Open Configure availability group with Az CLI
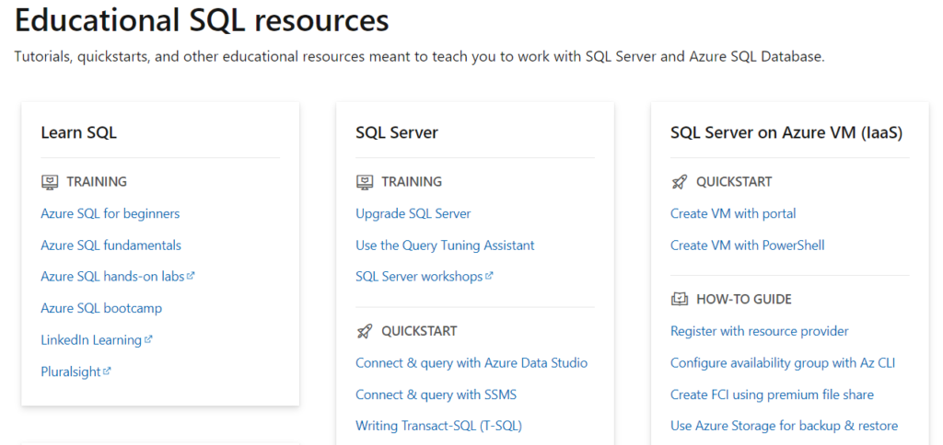This screenshot has height=445, width=943. click(783, 363)
